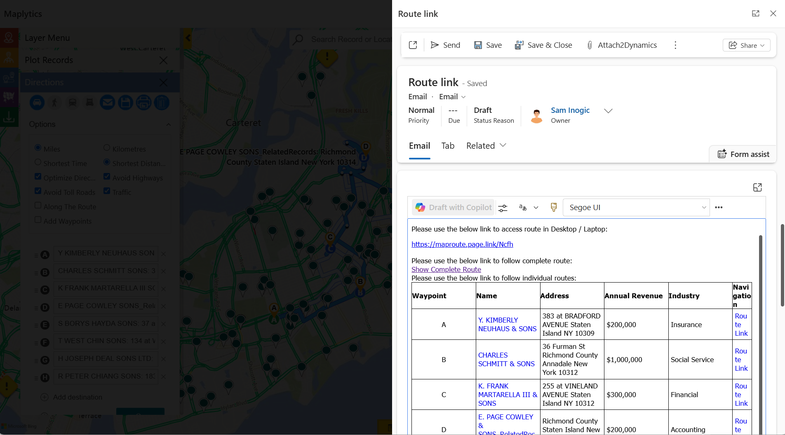Open the Sam Inogic owner link
This screenshot has width=785, height=435.
(x=570, y=110)
